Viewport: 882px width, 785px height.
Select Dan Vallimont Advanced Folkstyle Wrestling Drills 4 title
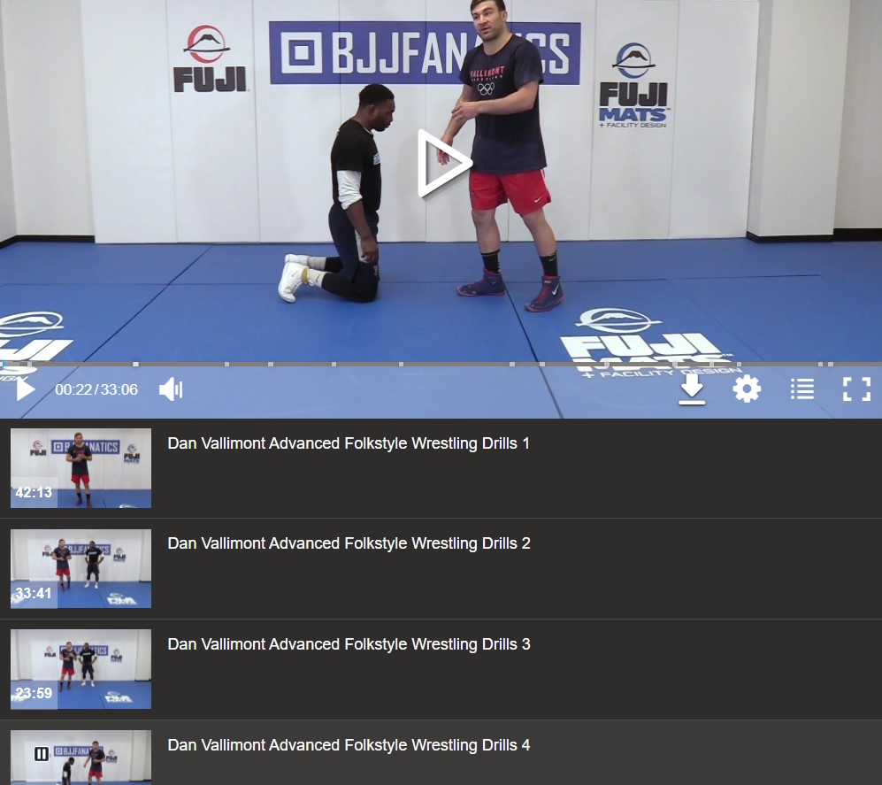click(x=349, y=745)
